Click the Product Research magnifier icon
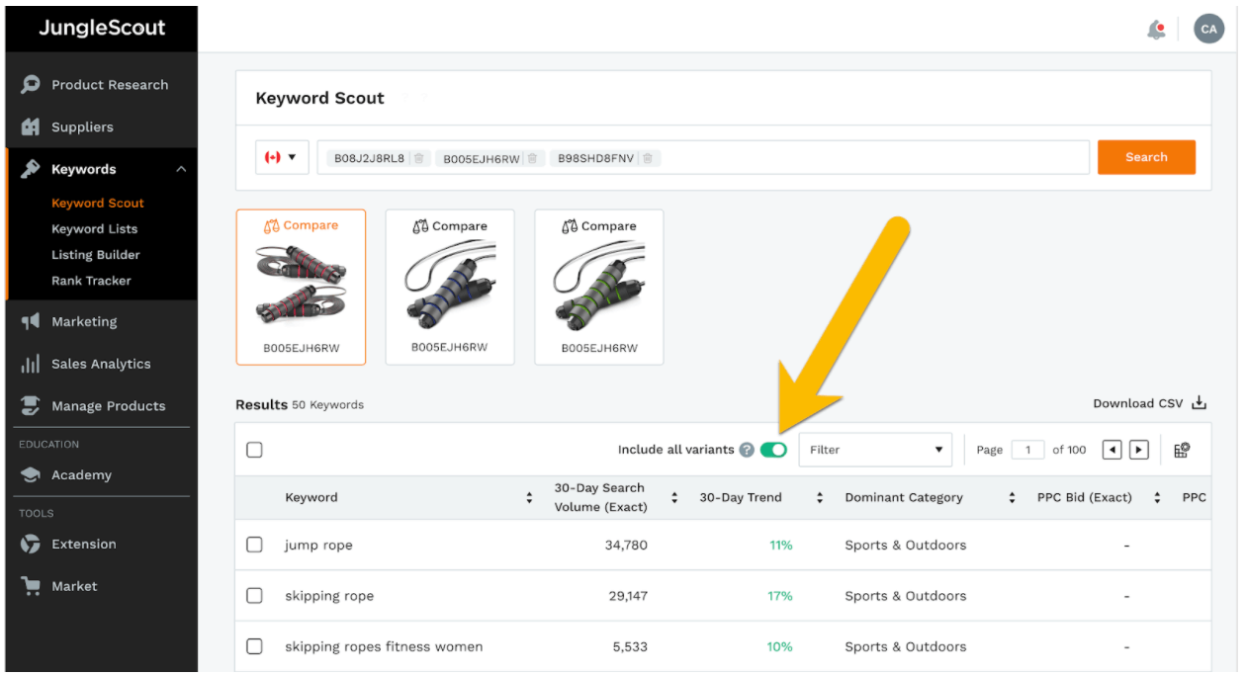This screenshot has height=676, width=1246. (x=30, y=85)
